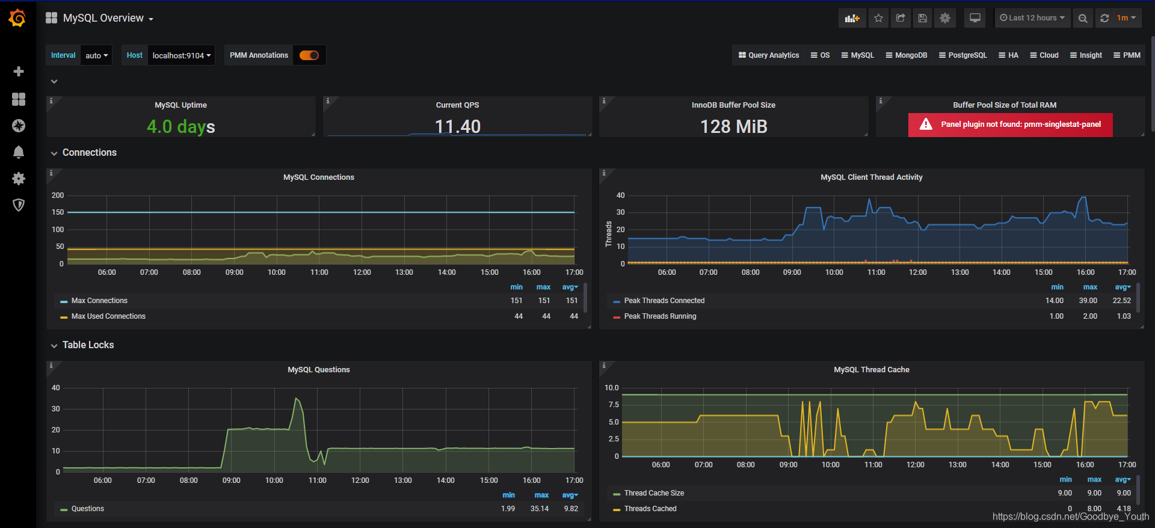Click the Add panel toolbar icon
The height and width of the screenshot is (528, 1155).
[x=852, y=18]
